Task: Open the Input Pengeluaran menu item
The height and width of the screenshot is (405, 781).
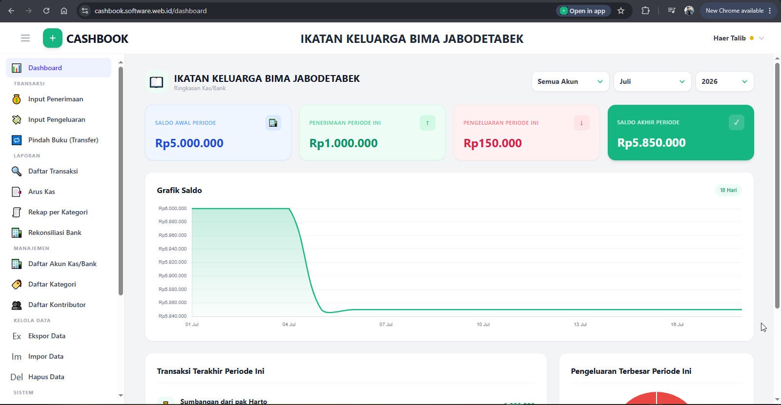Action: coord(59,119)
